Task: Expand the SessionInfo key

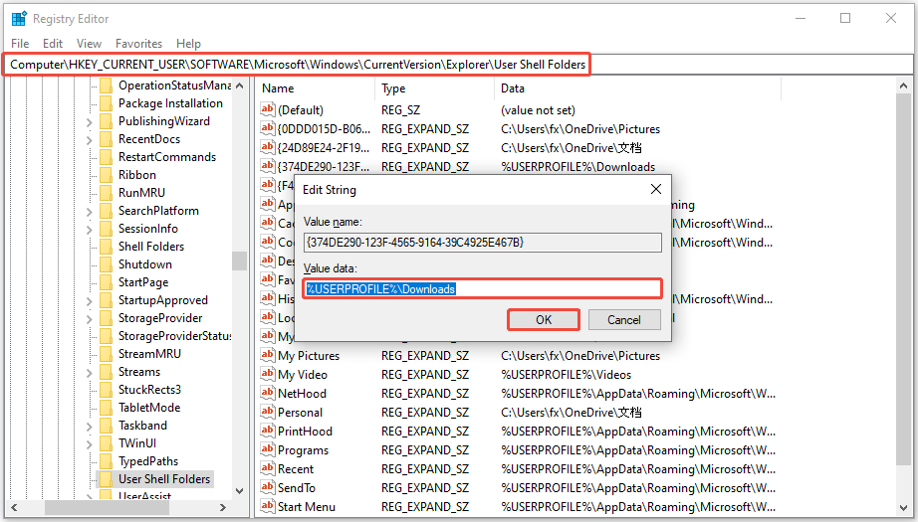Action: point(89,230)
